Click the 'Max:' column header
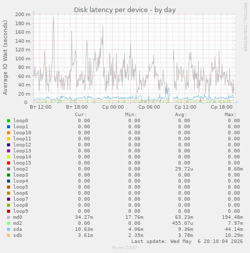Image resolution: width=250 pixels, height=253 pixels. pos(230,115)
